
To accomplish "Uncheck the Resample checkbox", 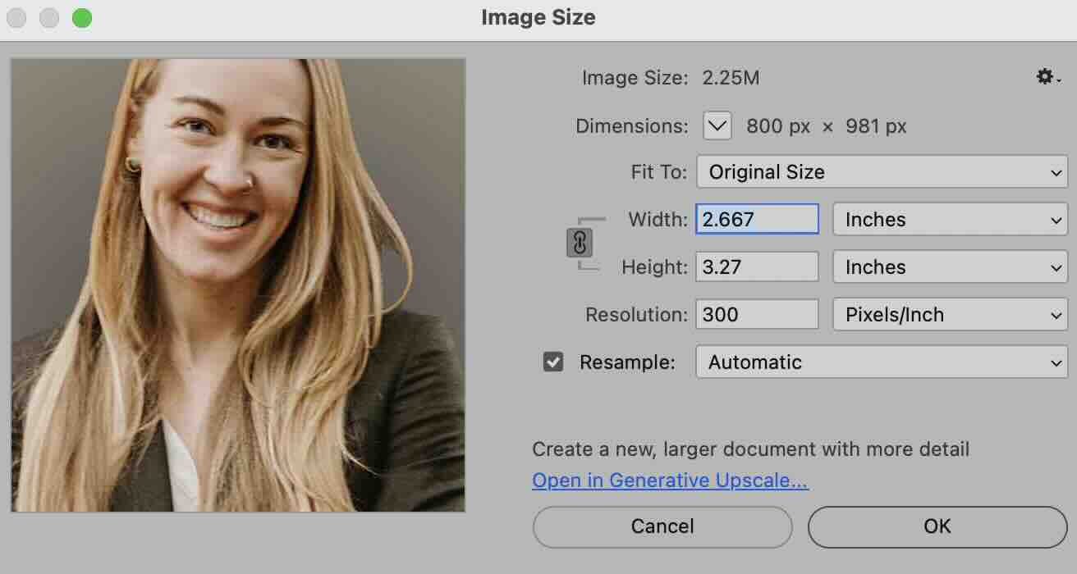I will (x=552, y=362).
